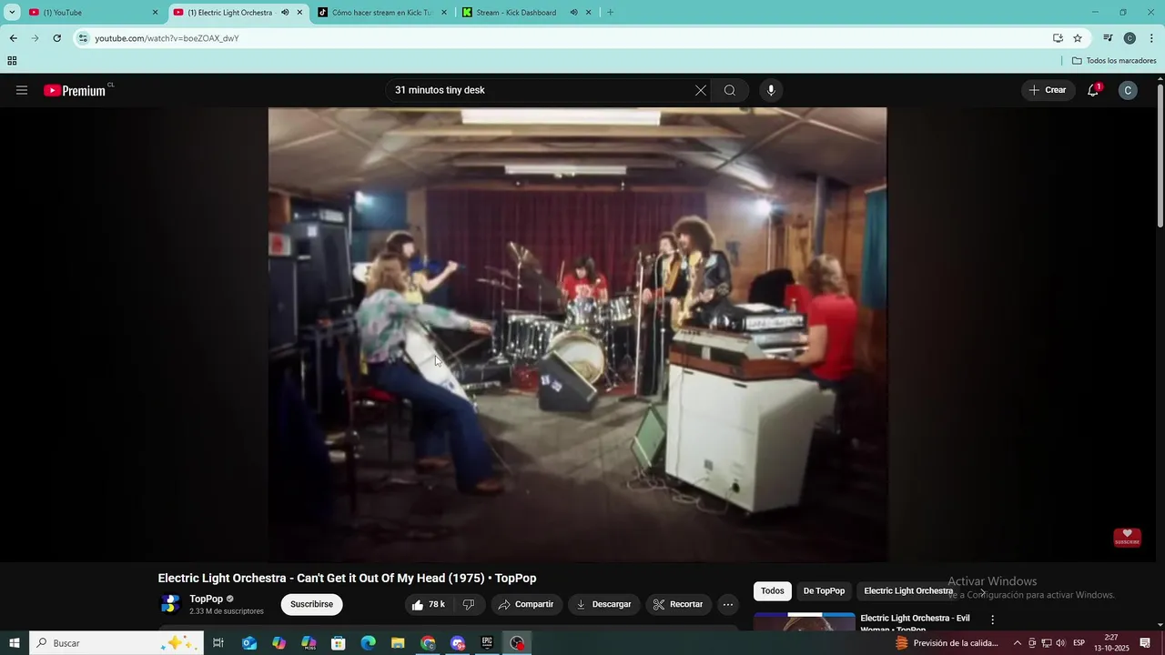Select the Todos filter chip

[x=772, y=591]
